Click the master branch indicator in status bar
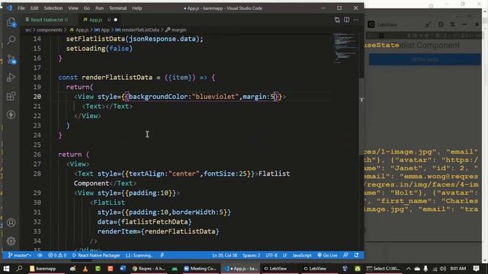This screenshot has width=488, height=274. 20,256
